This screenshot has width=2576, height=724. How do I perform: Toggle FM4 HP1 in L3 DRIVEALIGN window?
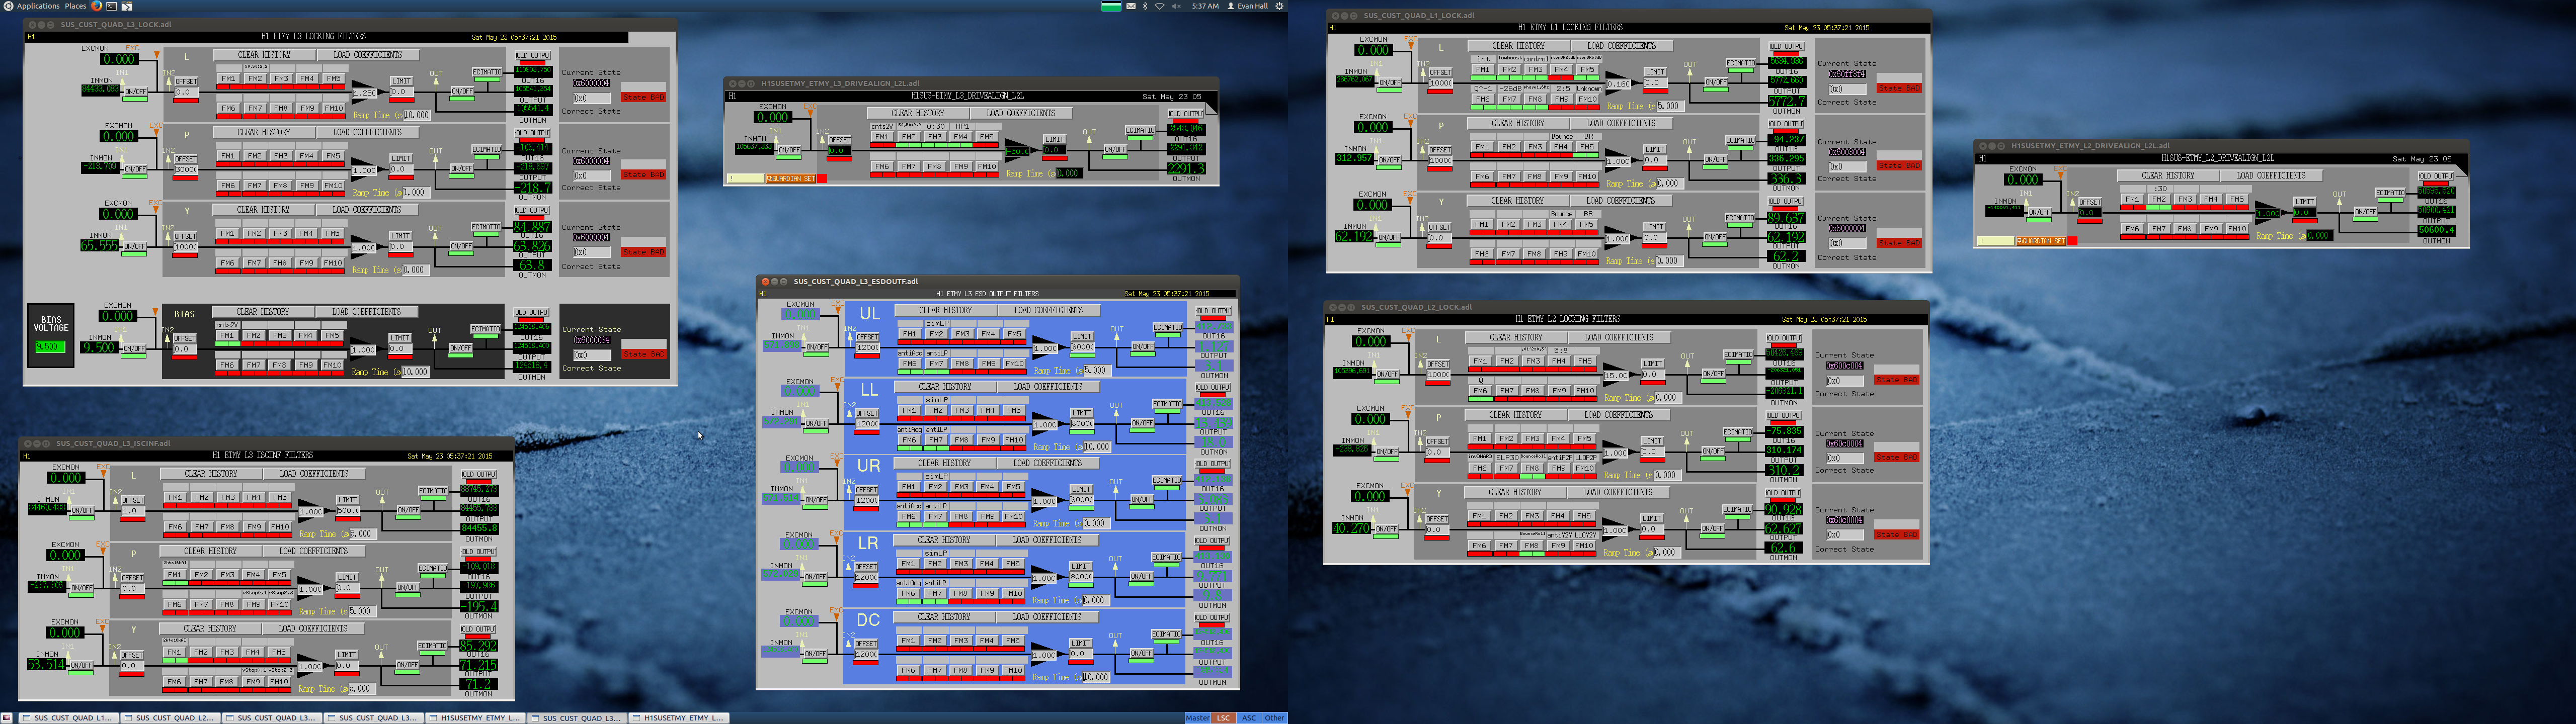961,136
